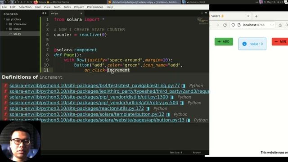
Task: Close the Solara browser tab
Action: 248,16
